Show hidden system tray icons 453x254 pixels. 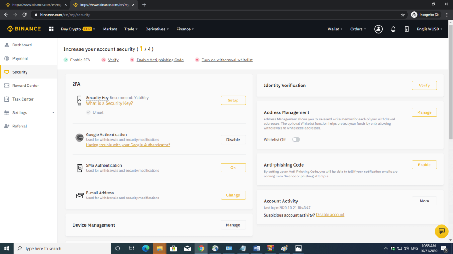[385, 248]
